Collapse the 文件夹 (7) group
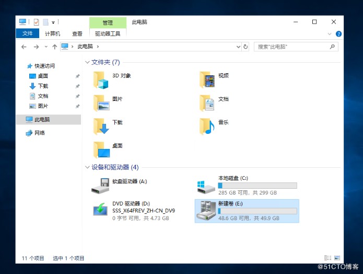 pyautogui.click(x=87, y=62)
